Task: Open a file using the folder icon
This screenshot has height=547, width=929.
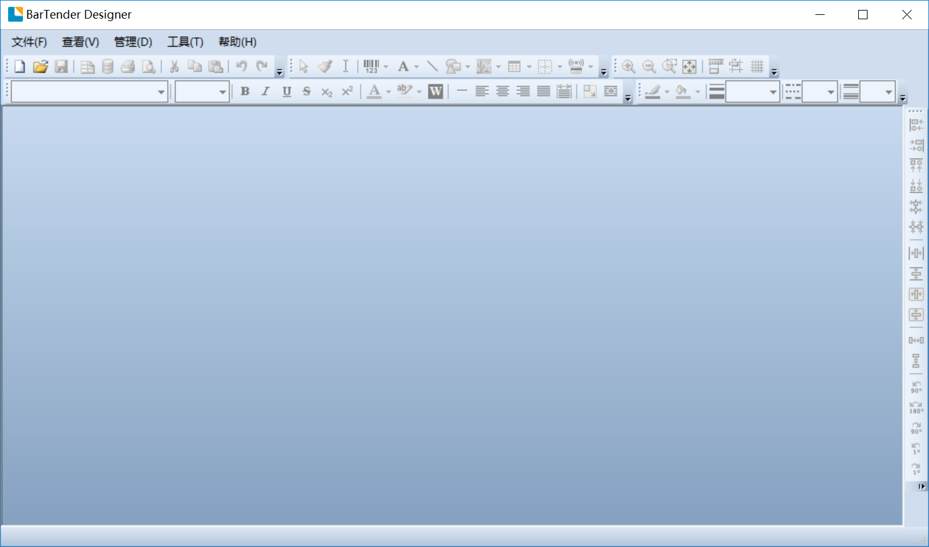Action: click(40, 66)
